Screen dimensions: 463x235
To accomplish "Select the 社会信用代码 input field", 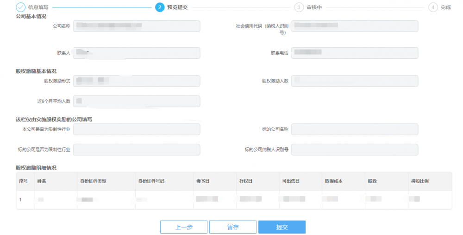I will [x=354, y=26].
